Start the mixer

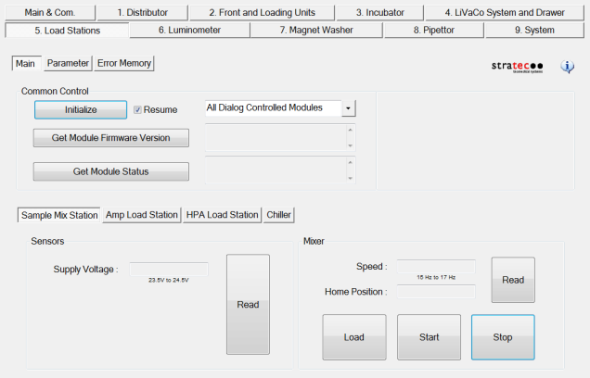[429, 337]
